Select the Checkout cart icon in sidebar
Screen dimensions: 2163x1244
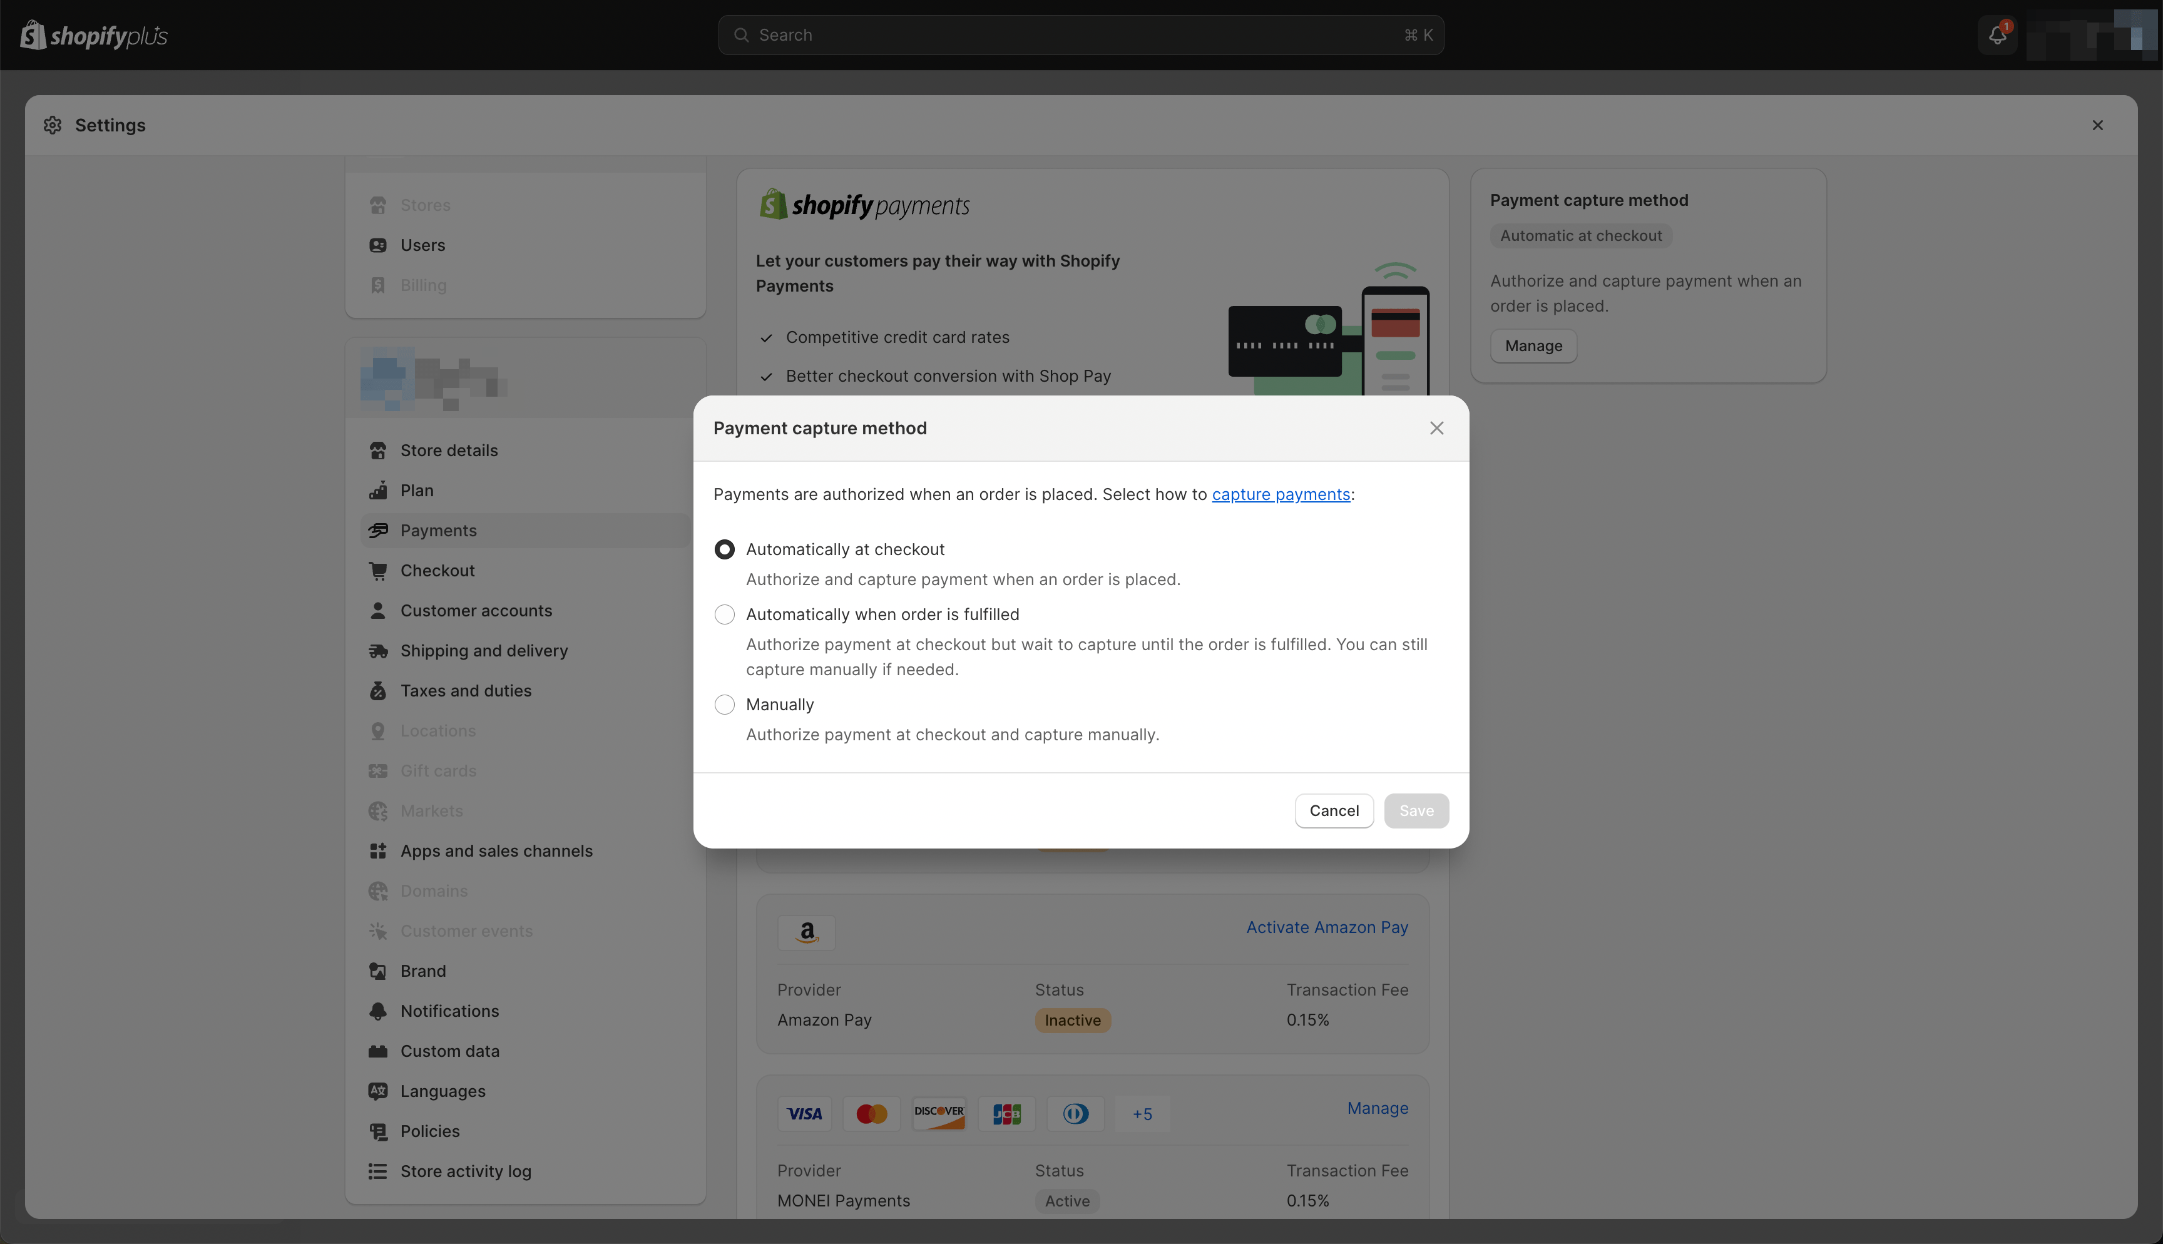coord(379,570)
